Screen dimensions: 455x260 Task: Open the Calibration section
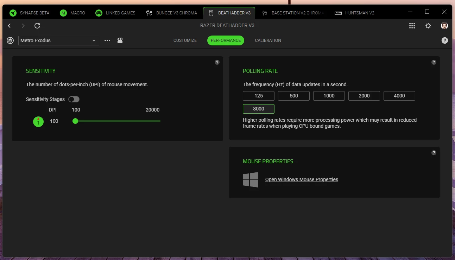click(x=268, y=40)
